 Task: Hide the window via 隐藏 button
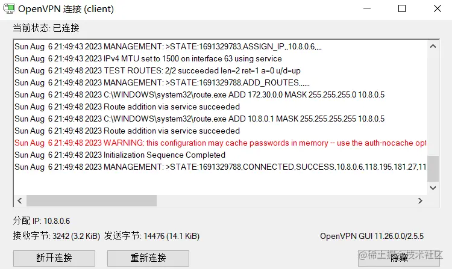pyautogui.click(x=399, y=258)
